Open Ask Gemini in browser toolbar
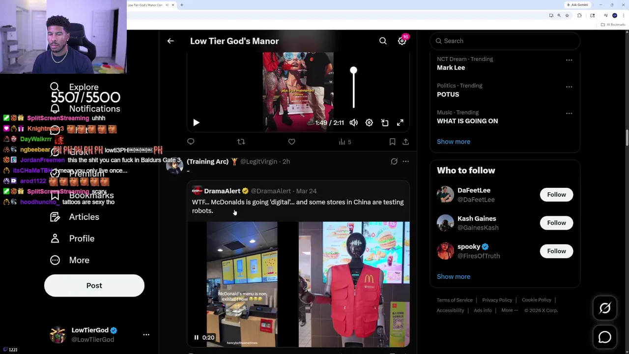Image resolution: width=629 pixels, height=354 pixels. [577, 5]
